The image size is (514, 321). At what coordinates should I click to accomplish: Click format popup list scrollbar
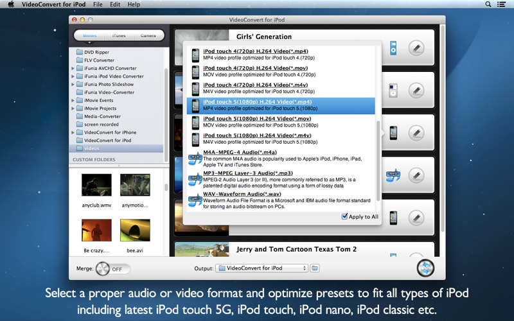pos(378,160)
